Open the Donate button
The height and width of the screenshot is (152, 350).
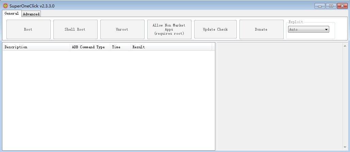coord(261,30)
